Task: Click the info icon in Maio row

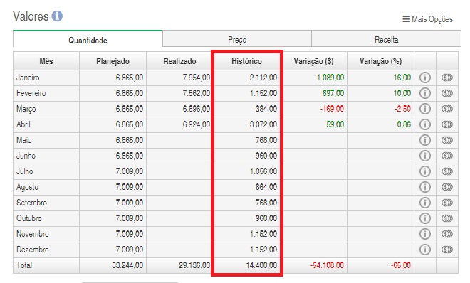Action: coord(425,140)
